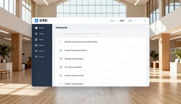181x104 pixels.
Task: Expand the third list row's right chevron
Action: (x=141, y=50)
